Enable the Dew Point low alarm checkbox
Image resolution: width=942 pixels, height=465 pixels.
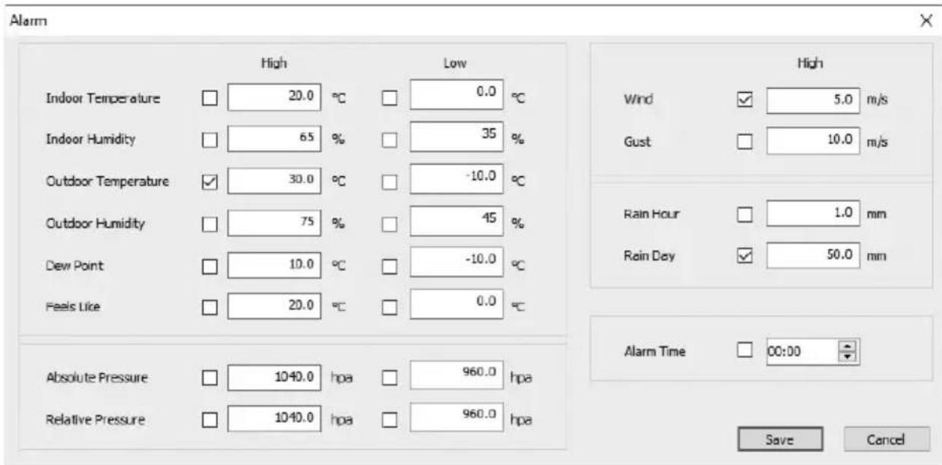pyautogui.click(x=390, y=266)
